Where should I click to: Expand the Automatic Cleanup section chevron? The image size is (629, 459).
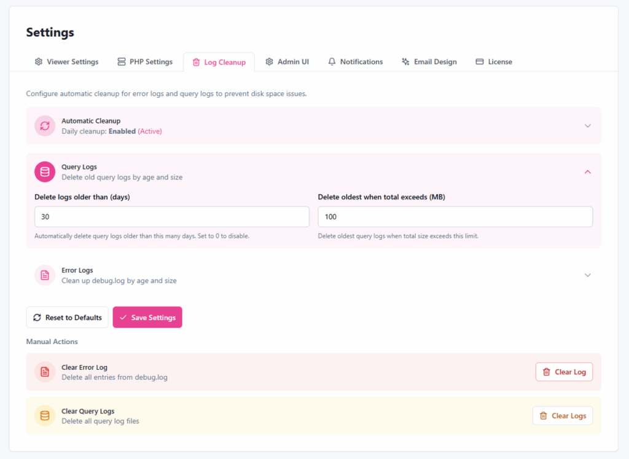(x=587, y=126)
